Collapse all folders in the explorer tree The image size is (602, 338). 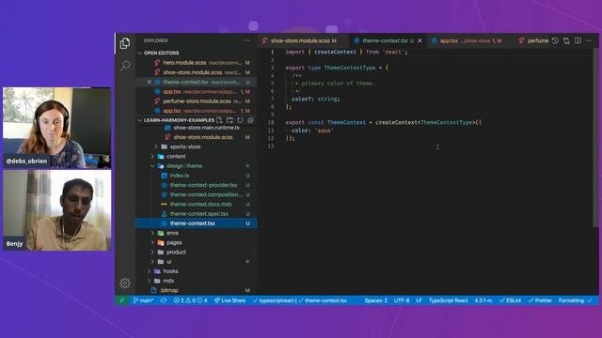(x=250, y=120)
